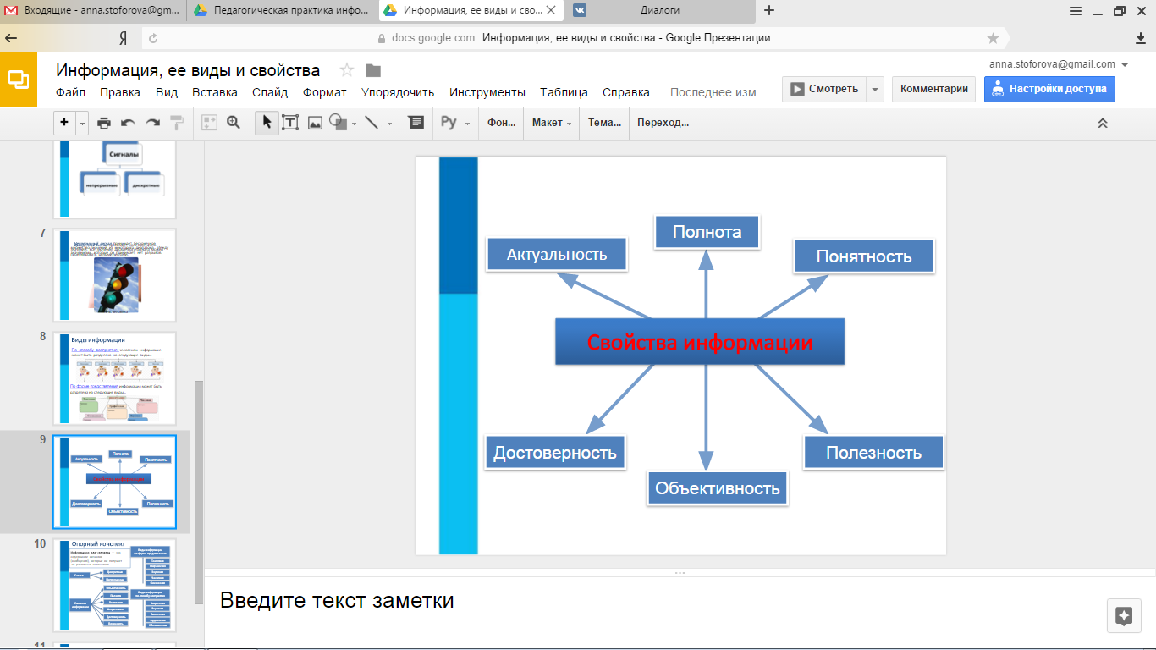The height and width of the screenshot is (650, 1156).
Task: Click the Переход... transition button
Action: [663, 123]
